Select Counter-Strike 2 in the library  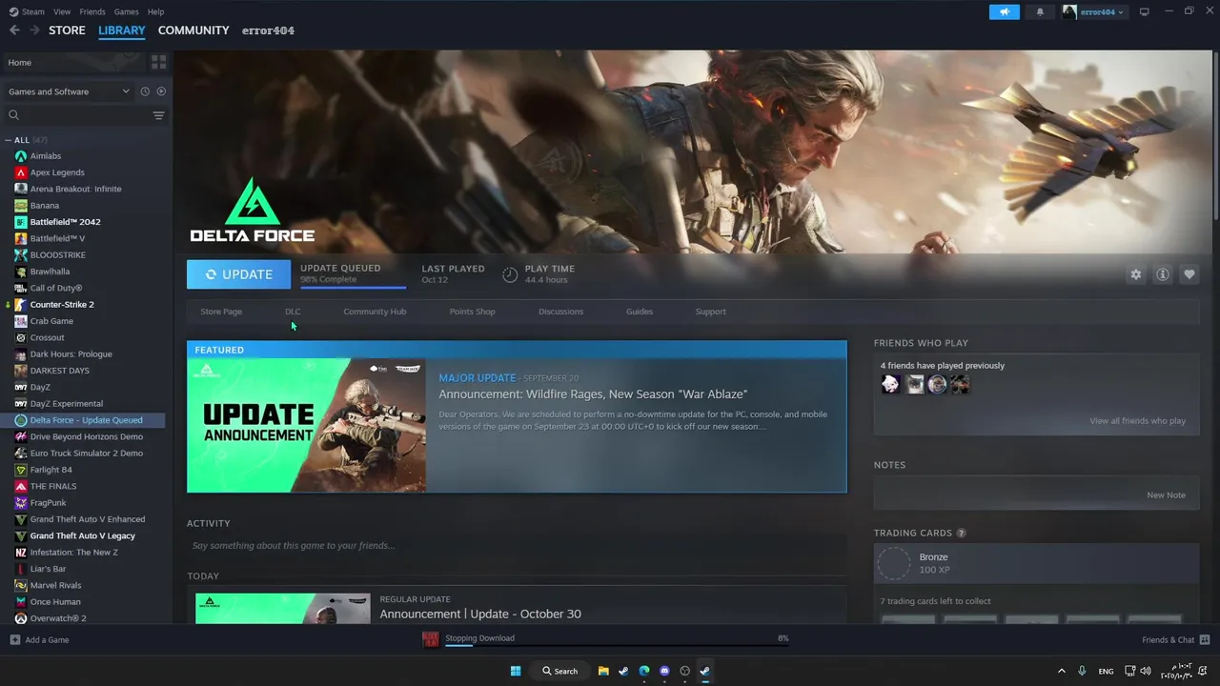point(62,305)
